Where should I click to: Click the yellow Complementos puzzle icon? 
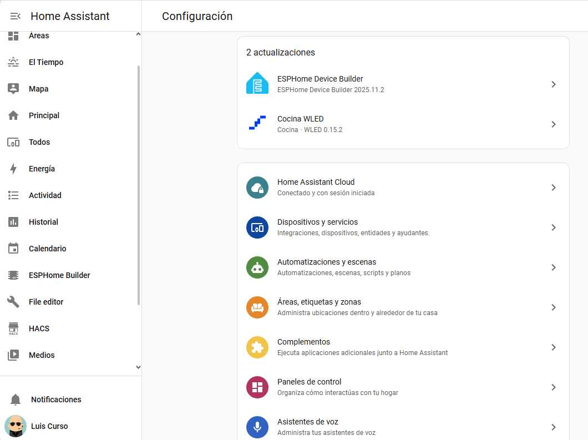tap(257, 347)
